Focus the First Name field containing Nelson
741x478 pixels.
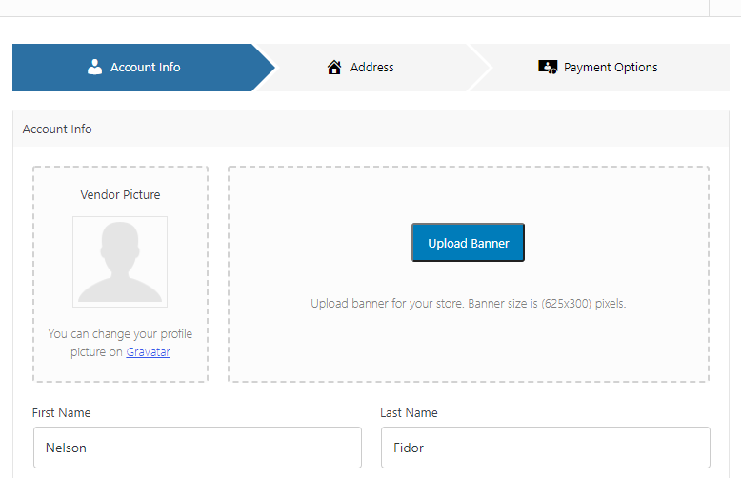(x=197, y=448)
